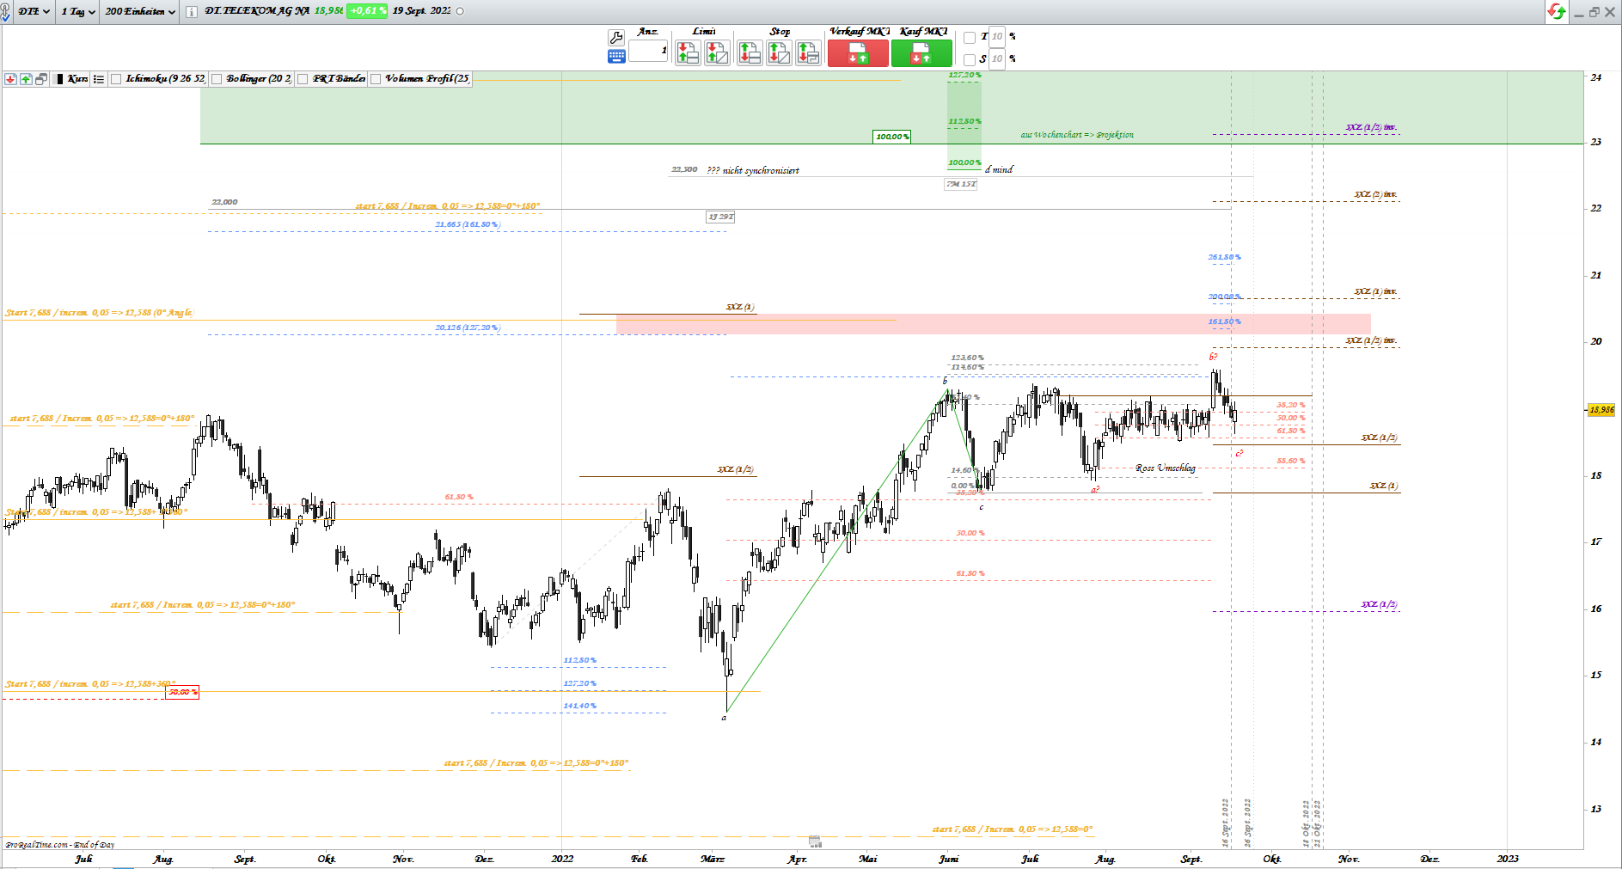Click the second Stop order icon
This screenshot has height=869, width=1622.
tap(779, 53)
